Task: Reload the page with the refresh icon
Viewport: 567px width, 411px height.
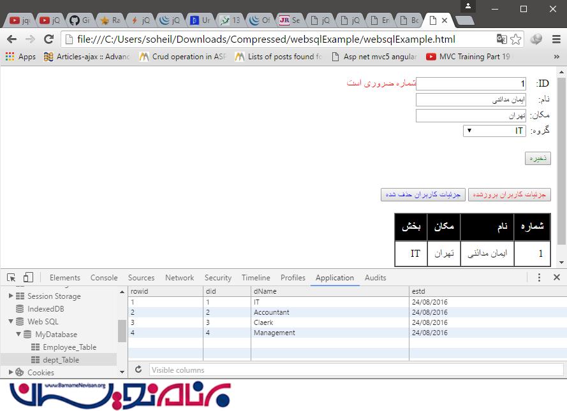Action: [x=49, y=39]
